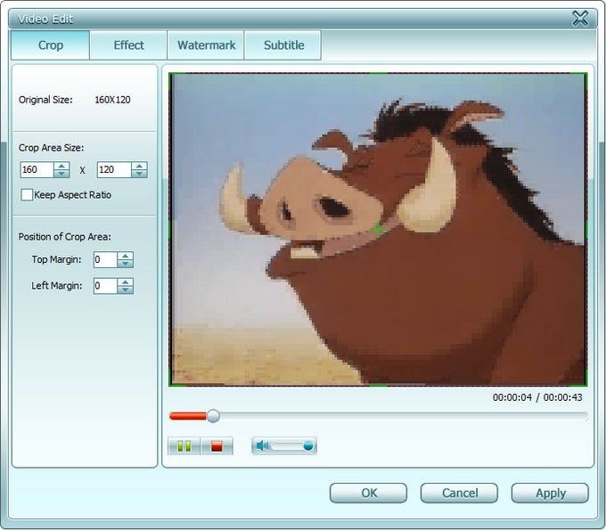The height and width of the screenshot is (530, 606).
Task: Click the Left Margin value field
Action: [x=105, y=286]
